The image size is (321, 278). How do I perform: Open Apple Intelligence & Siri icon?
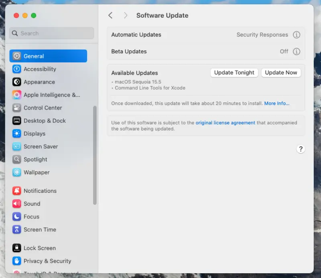(16, 95)
